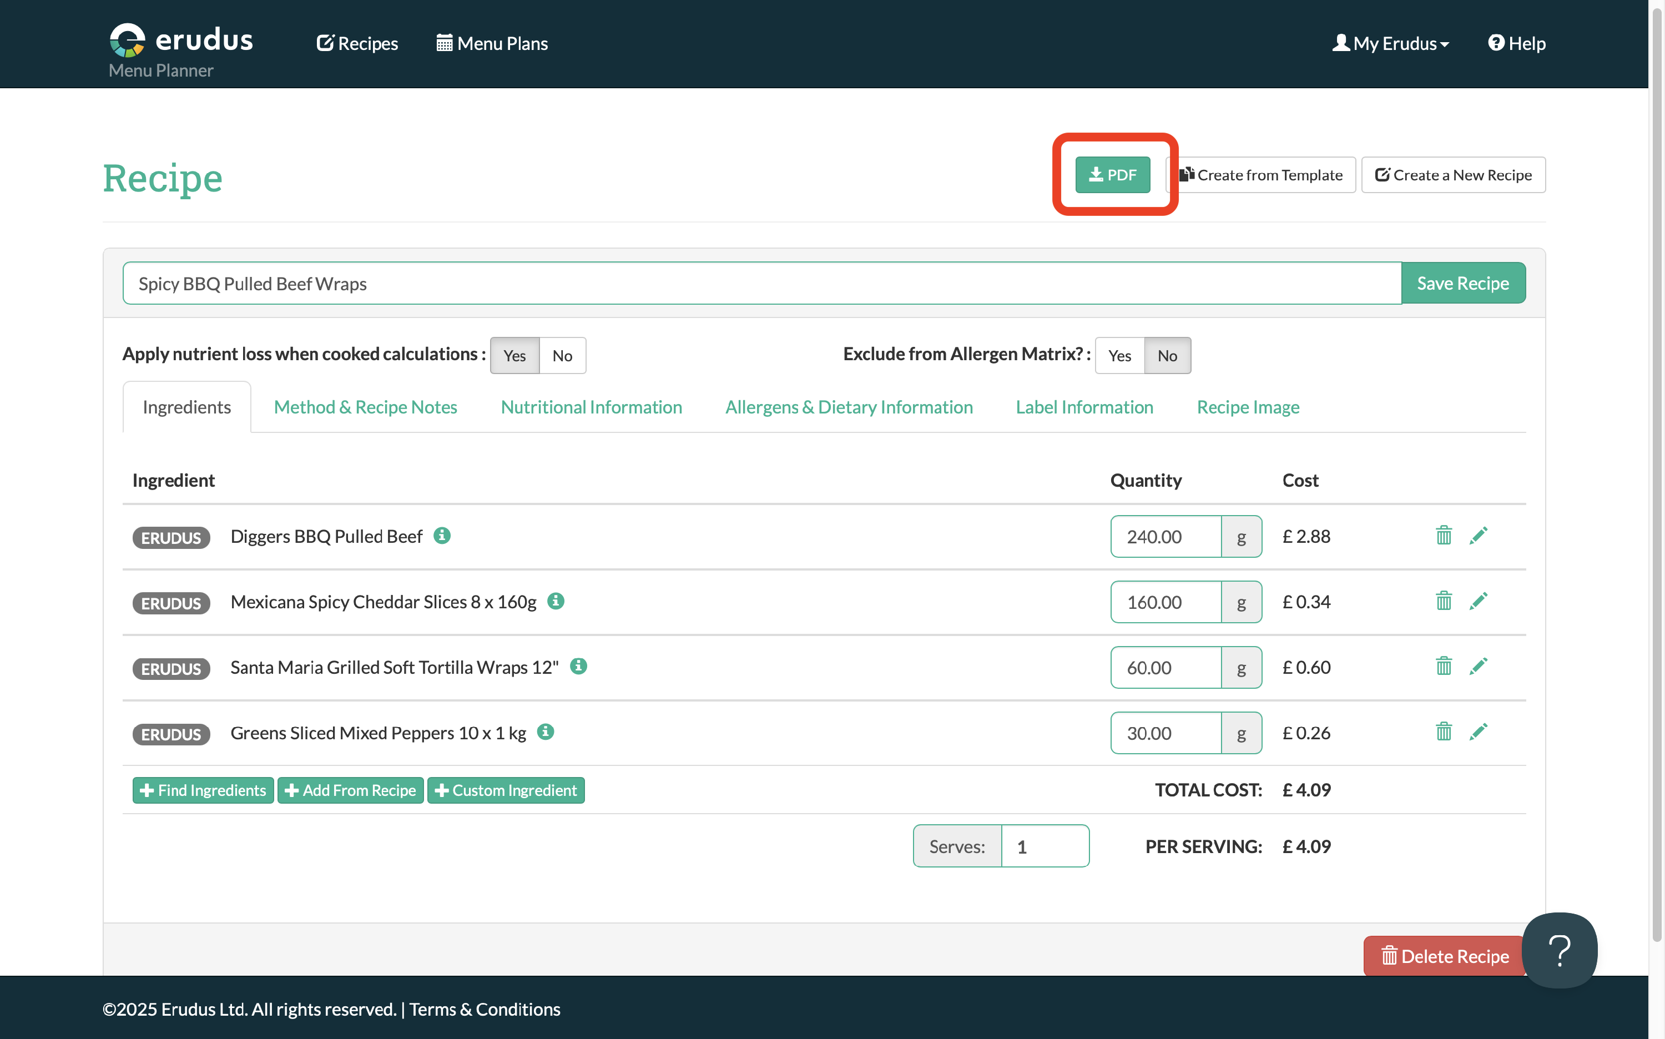This screenshot has width=1665, height=1039.
Task: Set Exclude from Allergen Matrix to Yes
Action: pyautogui.click(x=1119, y=355)
